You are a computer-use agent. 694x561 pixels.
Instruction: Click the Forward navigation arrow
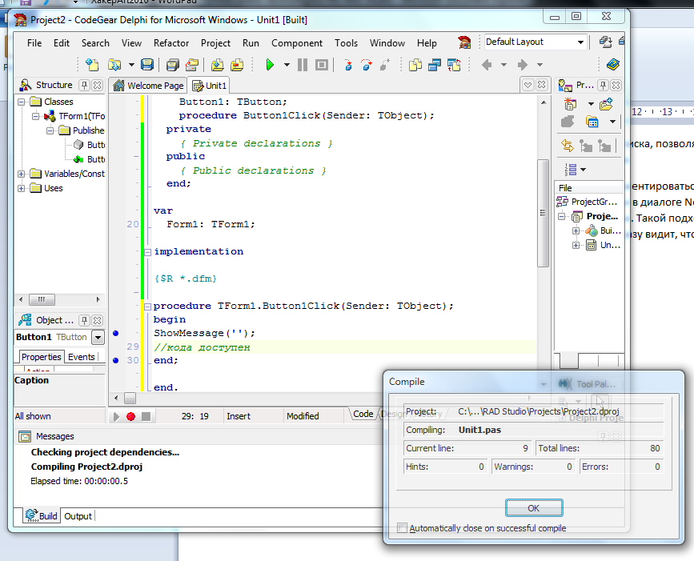(x=523, y=65)
